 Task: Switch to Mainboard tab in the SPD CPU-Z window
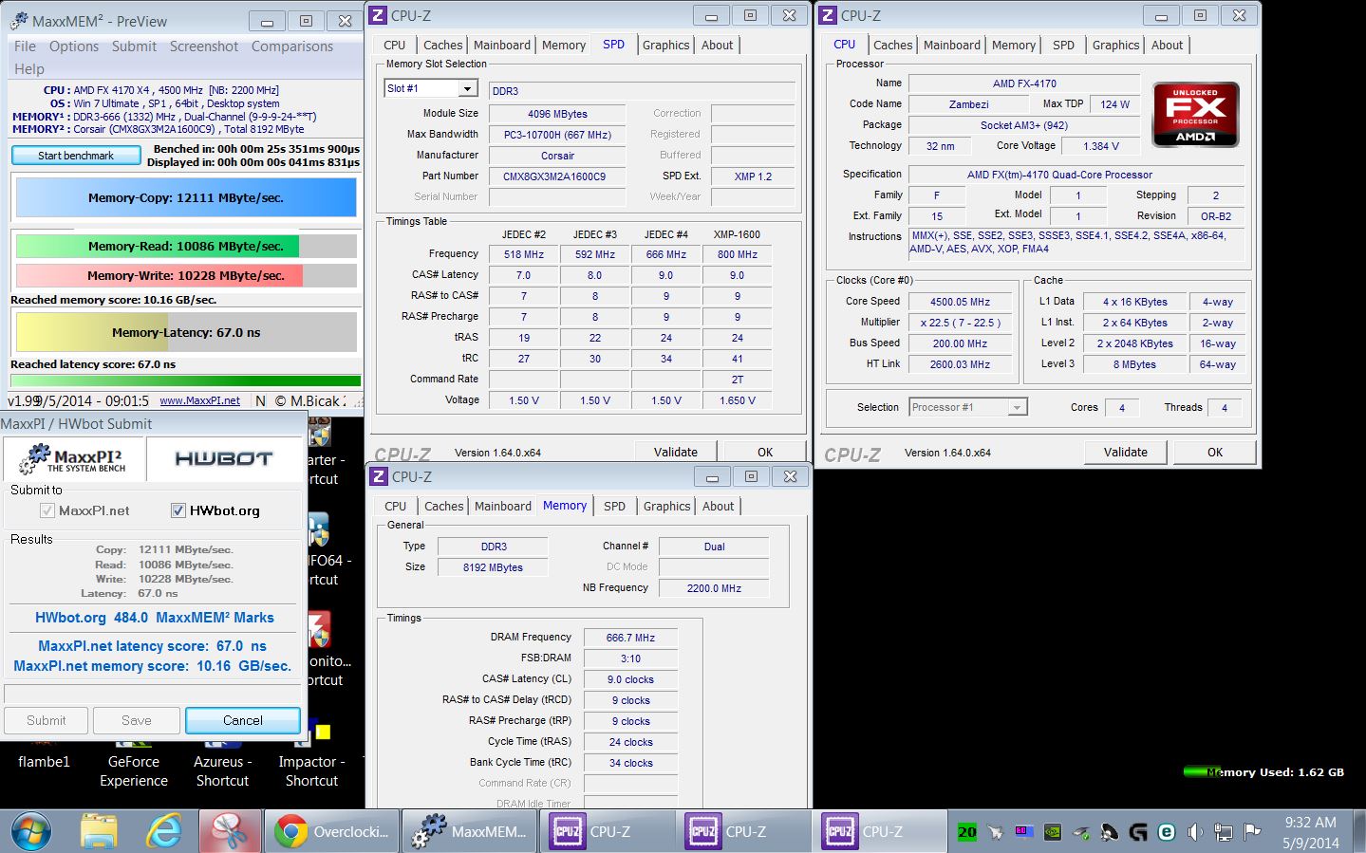point(502,45)
